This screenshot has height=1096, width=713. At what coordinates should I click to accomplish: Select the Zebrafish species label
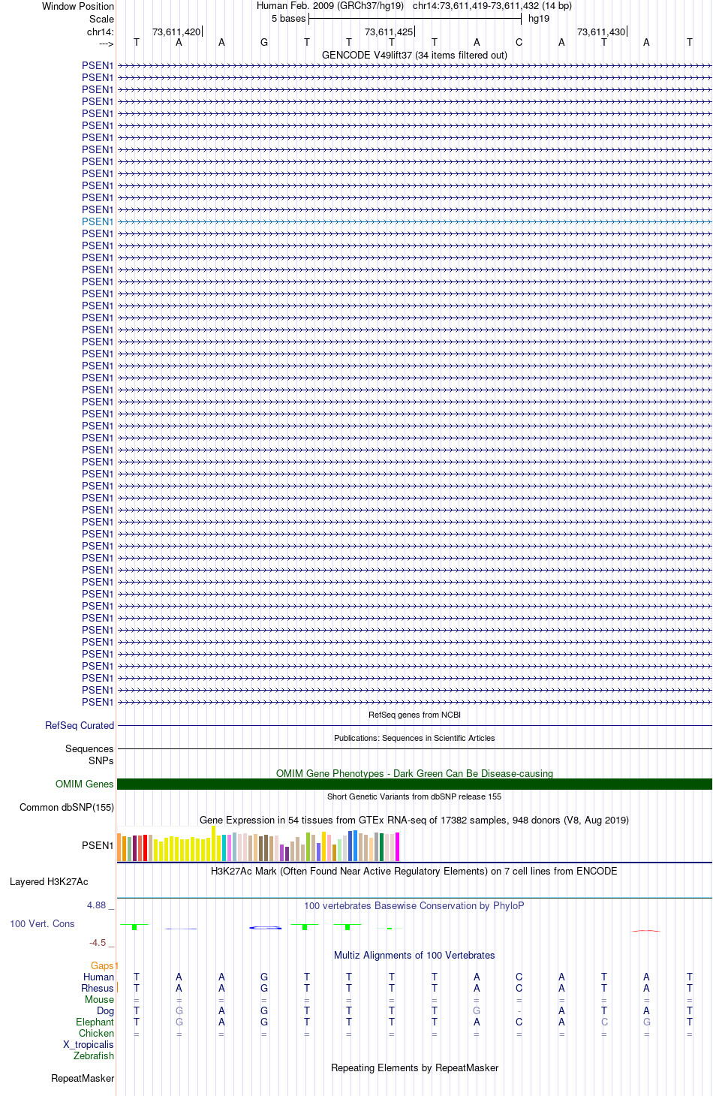click(x=94, y=1055)
